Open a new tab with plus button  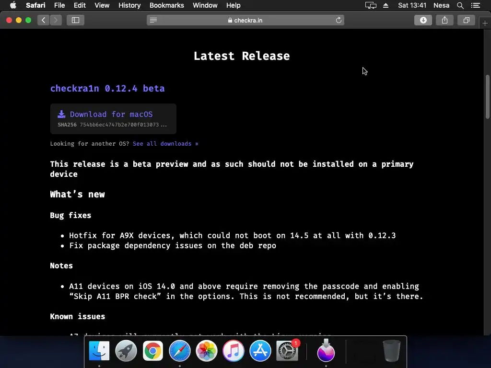[x=485, y=23]
